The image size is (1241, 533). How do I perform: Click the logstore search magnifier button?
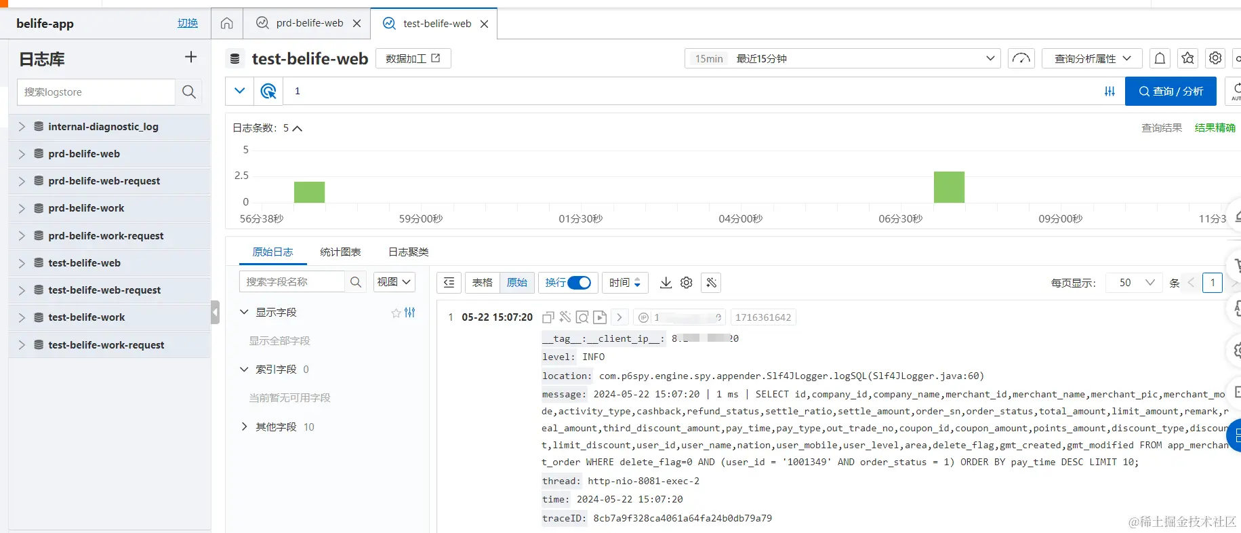click(x=189, y=92)
